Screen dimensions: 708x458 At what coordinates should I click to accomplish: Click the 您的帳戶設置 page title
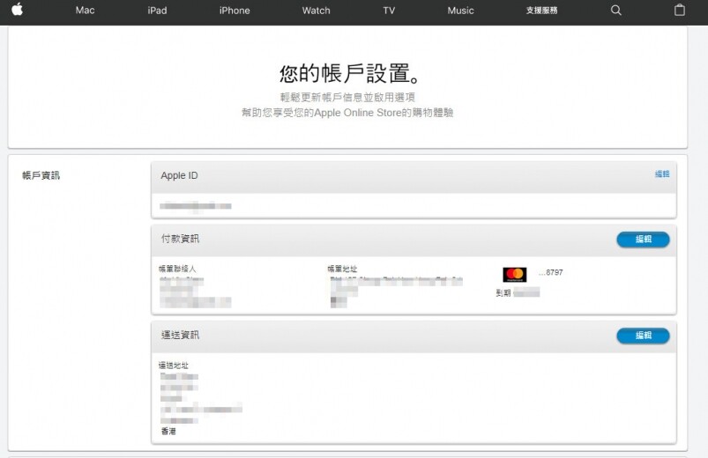click(x=350, y=73)
